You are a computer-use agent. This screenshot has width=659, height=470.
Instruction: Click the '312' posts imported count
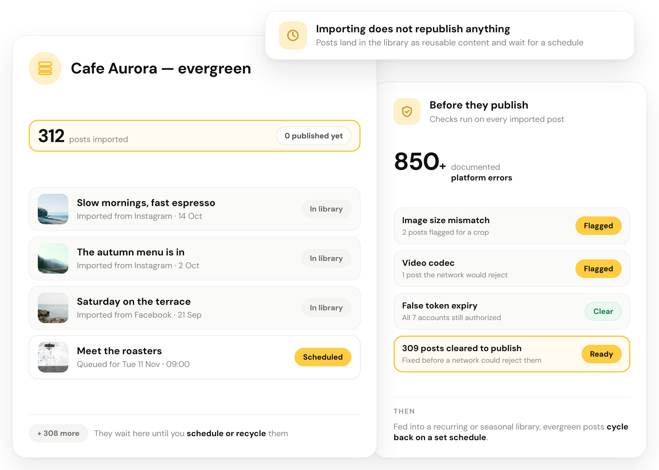pyautogui.click(x=51, y=136)
